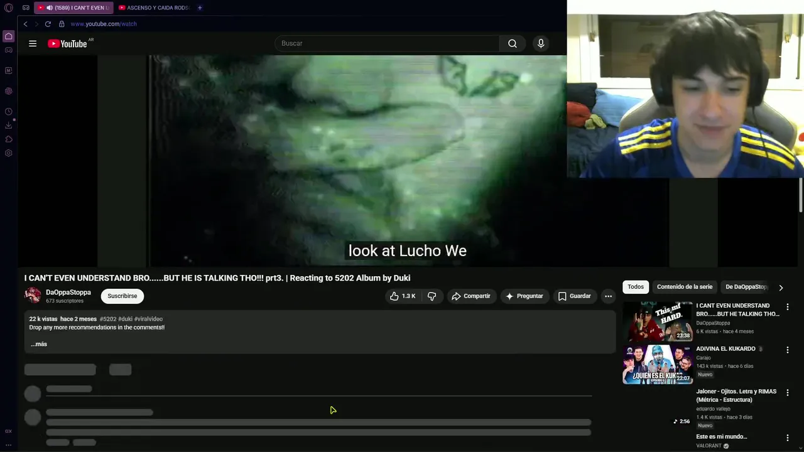Like the video with 1.3 K likes
The height and width of the screenshot is (452, 804).
click(x=403, y=296)
